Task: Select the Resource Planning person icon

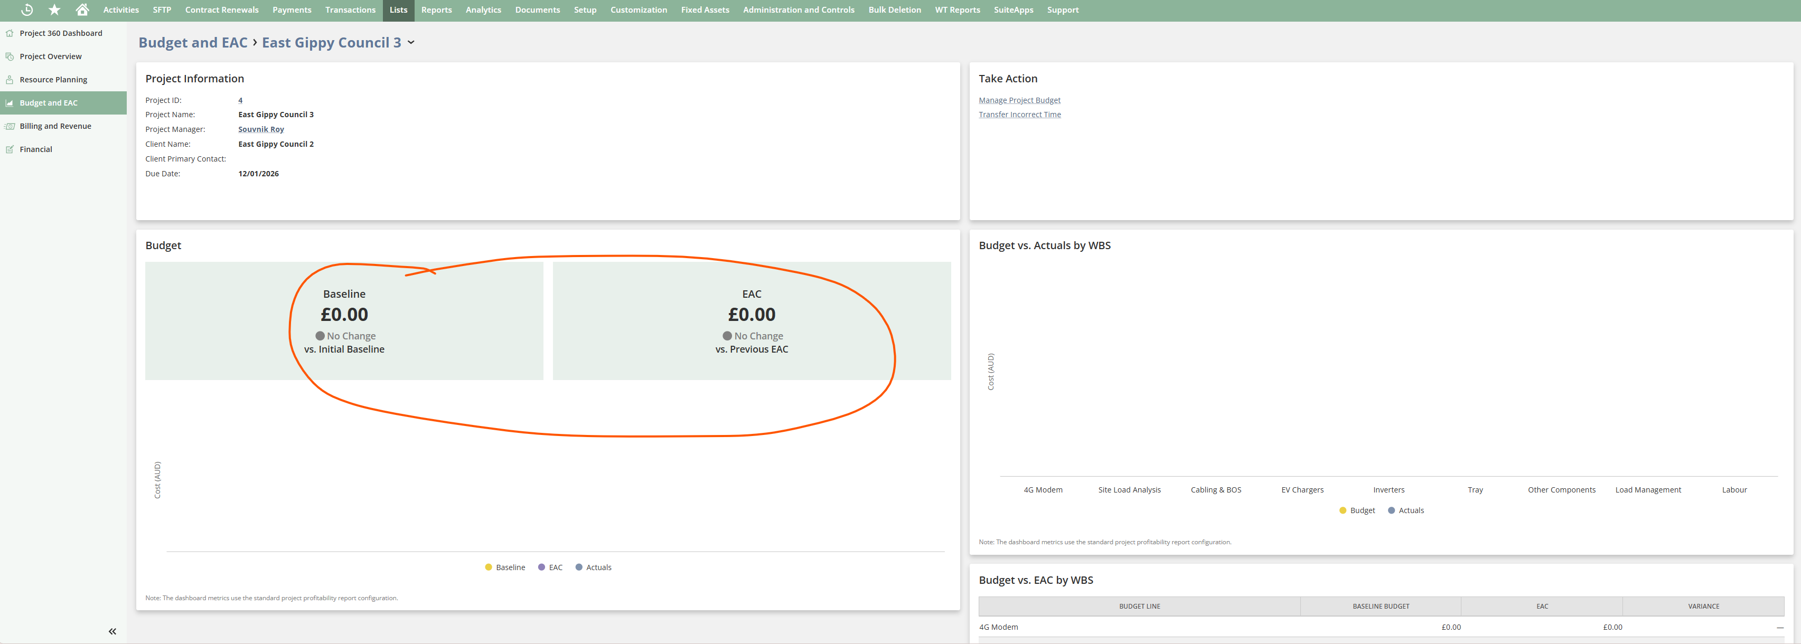Action: [x=10, y=79]
